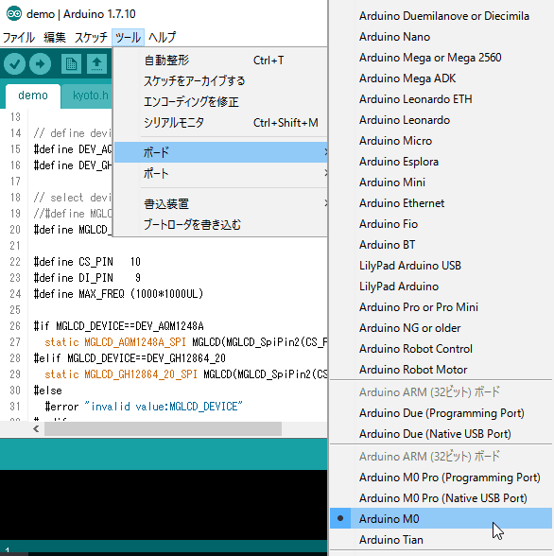Click the '#else' line in editor

(48, 391)
